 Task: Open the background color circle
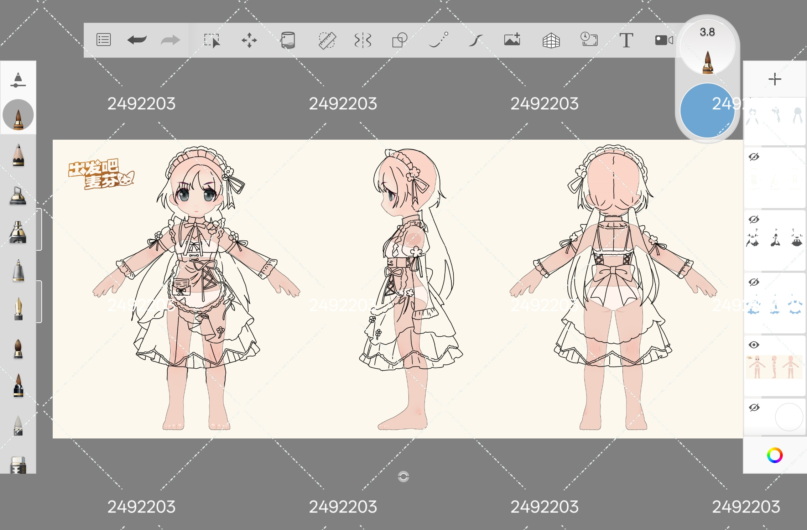click(789, 417)
